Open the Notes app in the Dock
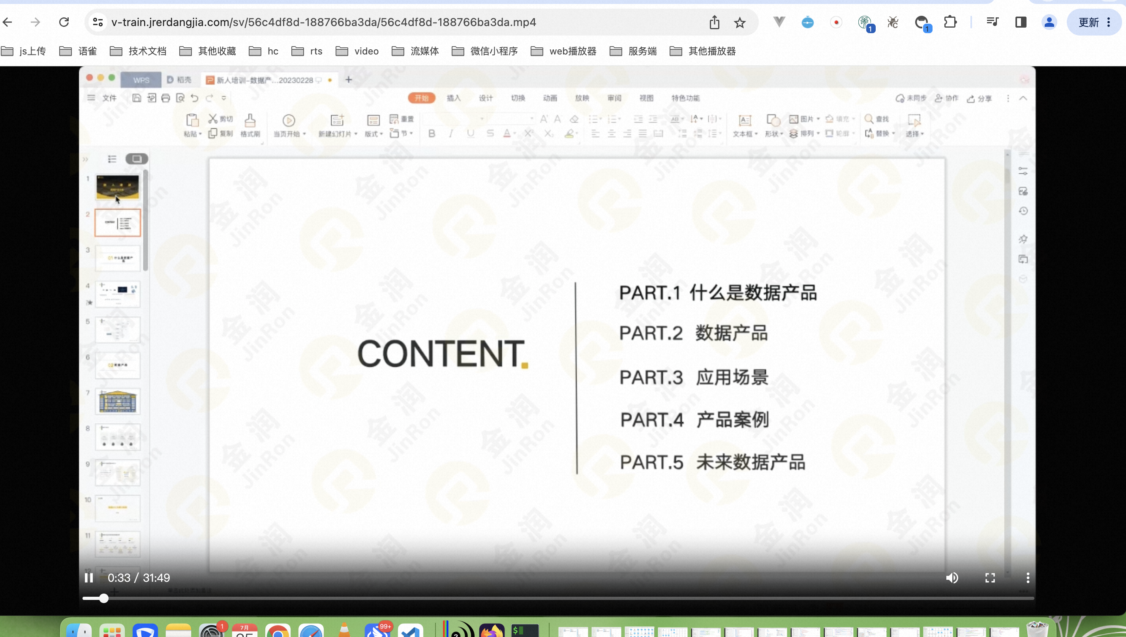The image size is (1126, 637). (x=178, y=630)
